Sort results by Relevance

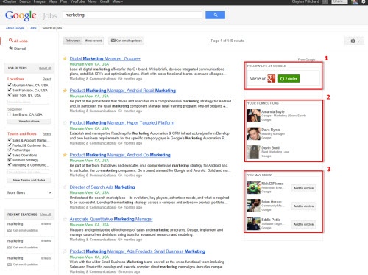[x=73, y=41]
